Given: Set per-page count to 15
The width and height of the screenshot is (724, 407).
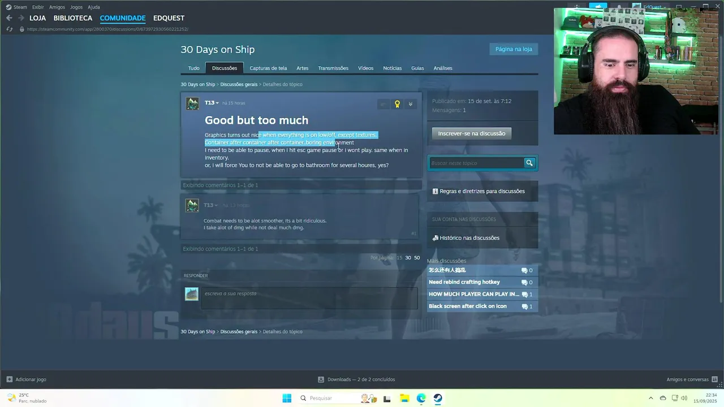Looking at the screenshot, I should point(399,258).
